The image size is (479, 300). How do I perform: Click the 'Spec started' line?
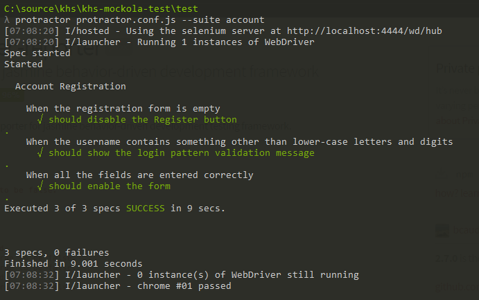click(x=37, y=53)
